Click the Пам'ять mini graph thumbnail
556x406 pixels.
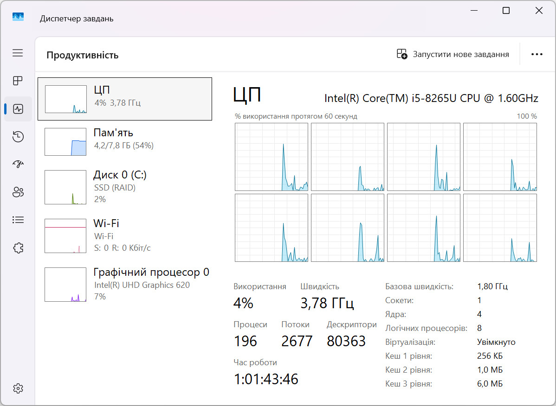[x=65, y=141]
